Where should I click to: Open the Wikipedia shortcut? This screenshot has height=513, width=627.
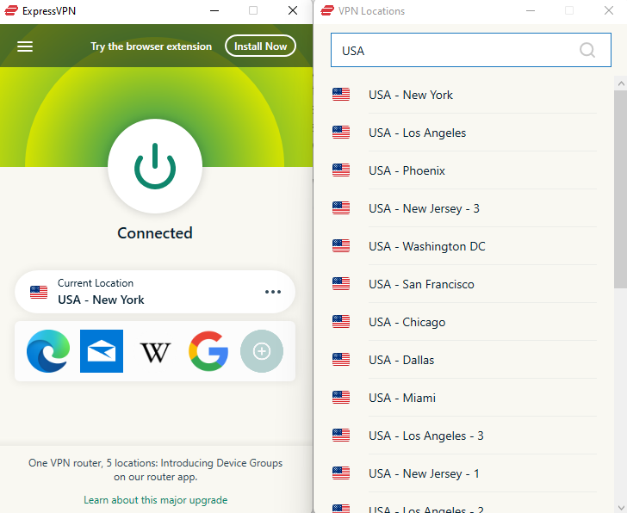(155, 351)
